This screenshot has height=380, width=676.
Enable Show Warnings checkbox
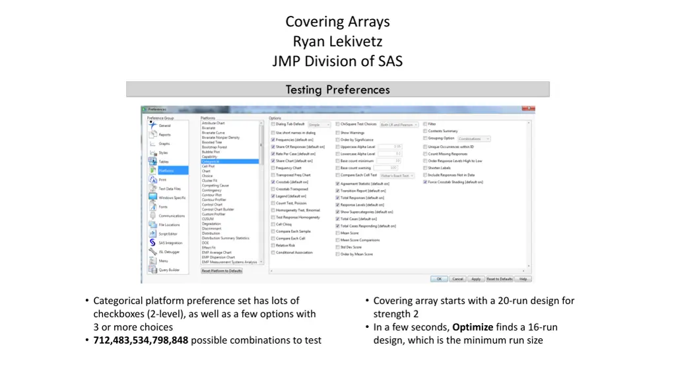pyautogui.click(x=337, y=133)
